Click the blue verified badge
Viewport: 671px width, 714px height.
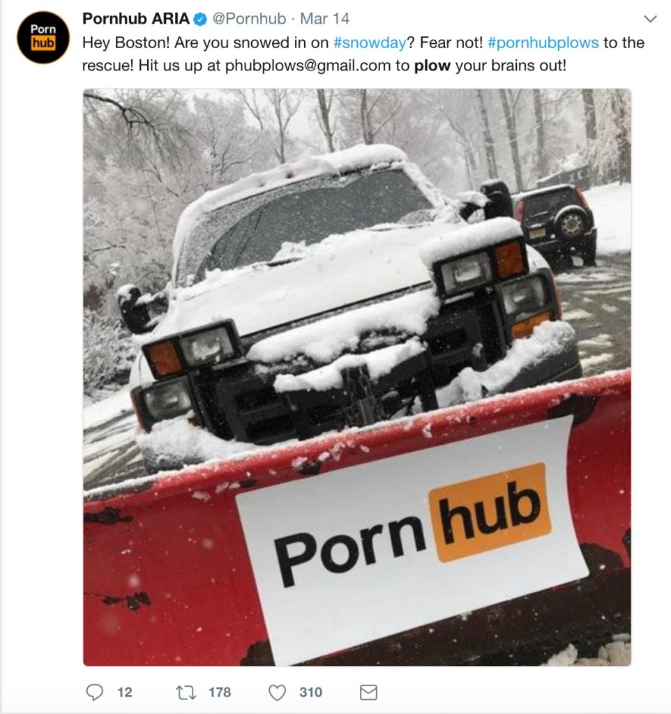(200, 19)
